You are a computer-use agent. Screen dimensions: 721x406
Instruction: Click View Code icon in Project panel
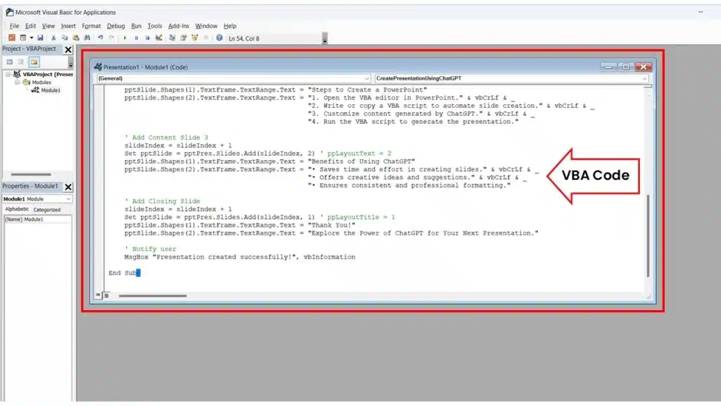click(x=10, y=62)
